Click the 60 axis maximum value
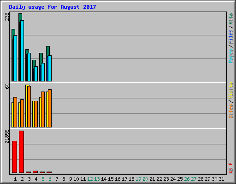The width and height of the screenshot is (236, 184). 7,86
